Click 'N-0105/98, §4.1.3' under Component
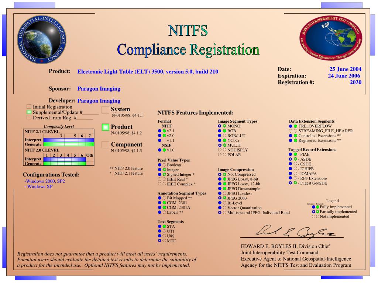 (126, 151)
